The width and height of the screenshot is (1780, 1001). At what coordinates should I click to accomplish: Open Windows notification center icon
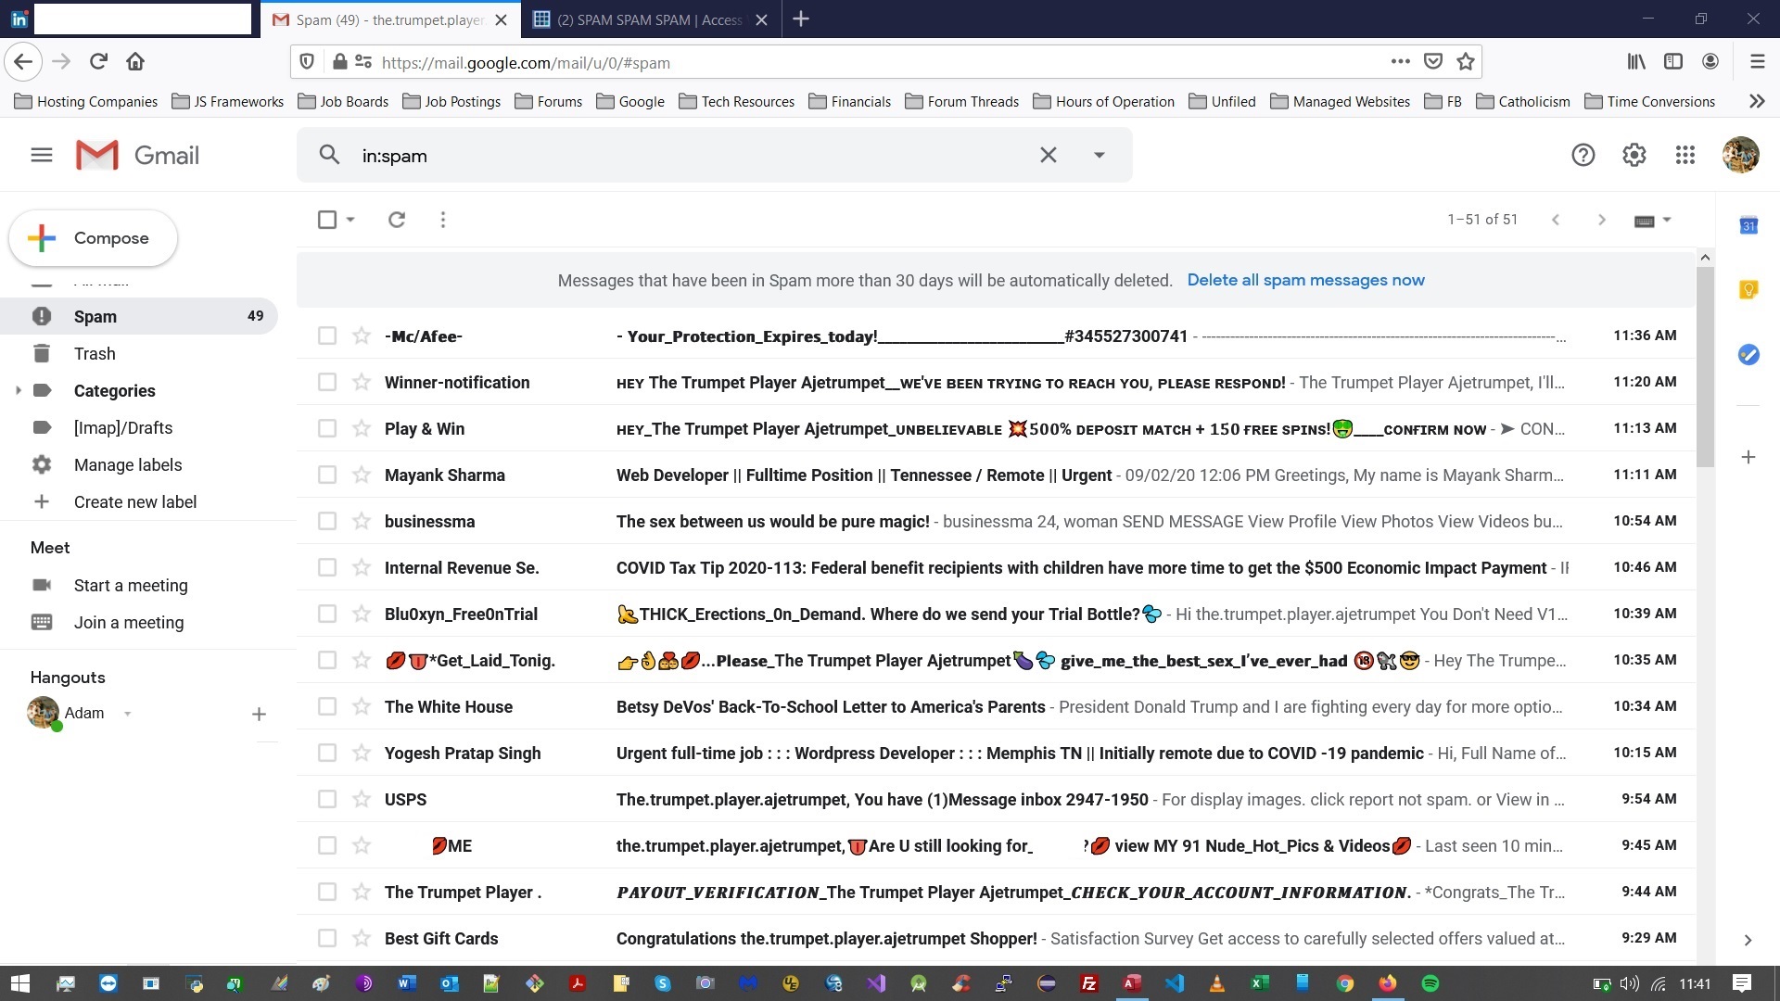click(x=1741, y=983)
